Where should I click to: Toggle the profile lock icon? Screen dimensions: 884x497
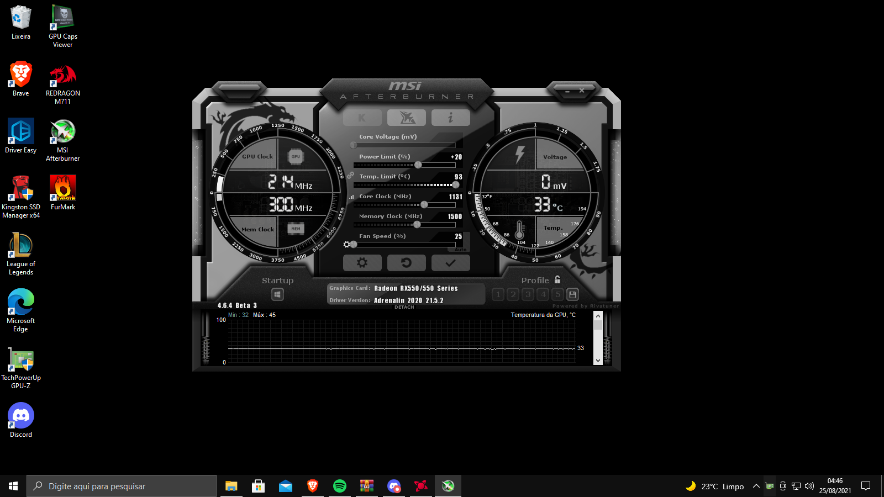coord(557,279)
